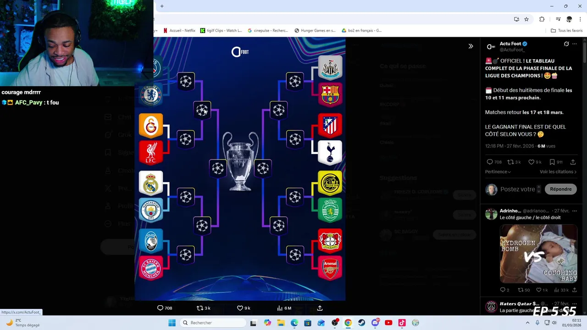Open the more options menu on Actu Foot tweet
The image size is (587, 330).
click(575, 44)
